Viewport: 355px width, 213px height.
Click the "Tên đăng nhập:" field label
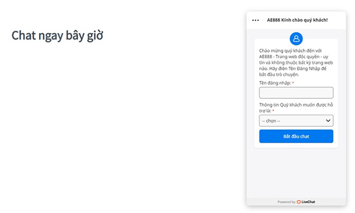[x=275, y=83]
